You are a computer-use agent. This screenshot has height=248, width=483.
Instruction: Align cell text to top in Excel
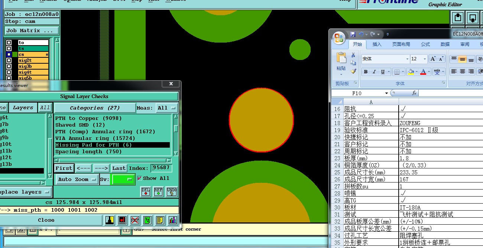454,59
